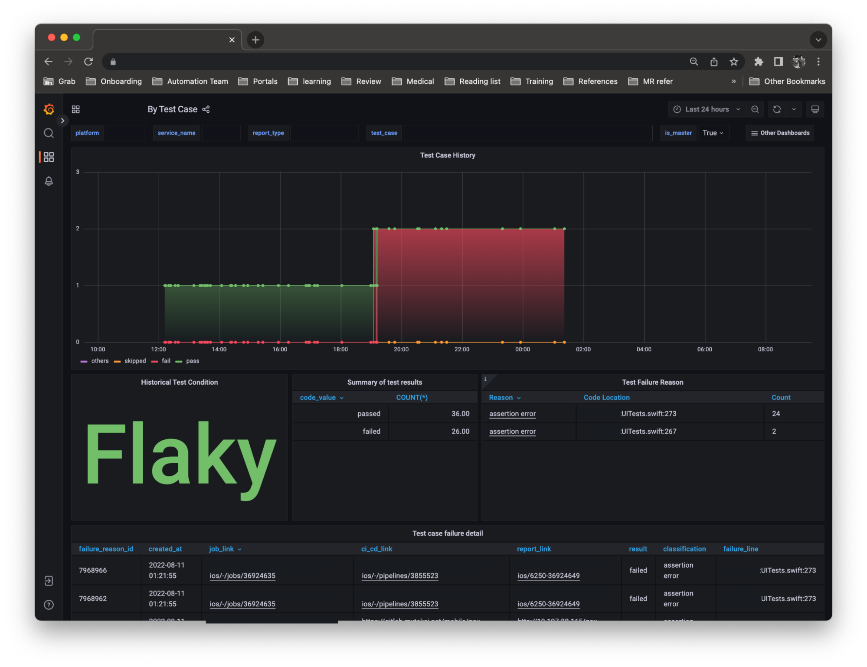Viewport: 867px width, 667px height.
Task: Open the Automation Team bookmark folder
Action: pyautogui.click(x=190, y=82)
